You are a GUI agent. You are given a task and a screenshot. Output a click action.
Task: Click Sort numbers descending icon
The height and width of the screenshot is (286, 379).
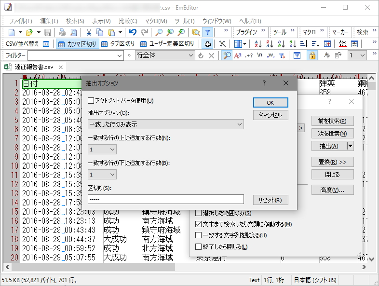point(293,44)
